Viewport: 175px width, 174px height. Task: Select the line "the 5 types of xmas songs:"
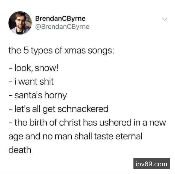pos(61,51)
